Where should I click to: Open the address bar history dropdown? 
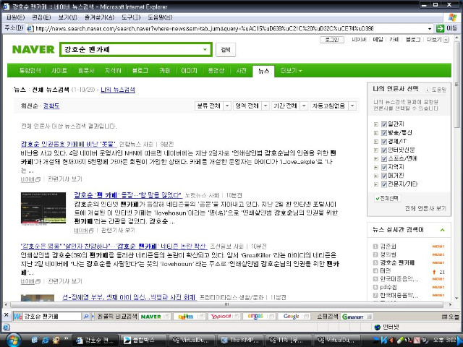tap(430, 29)
